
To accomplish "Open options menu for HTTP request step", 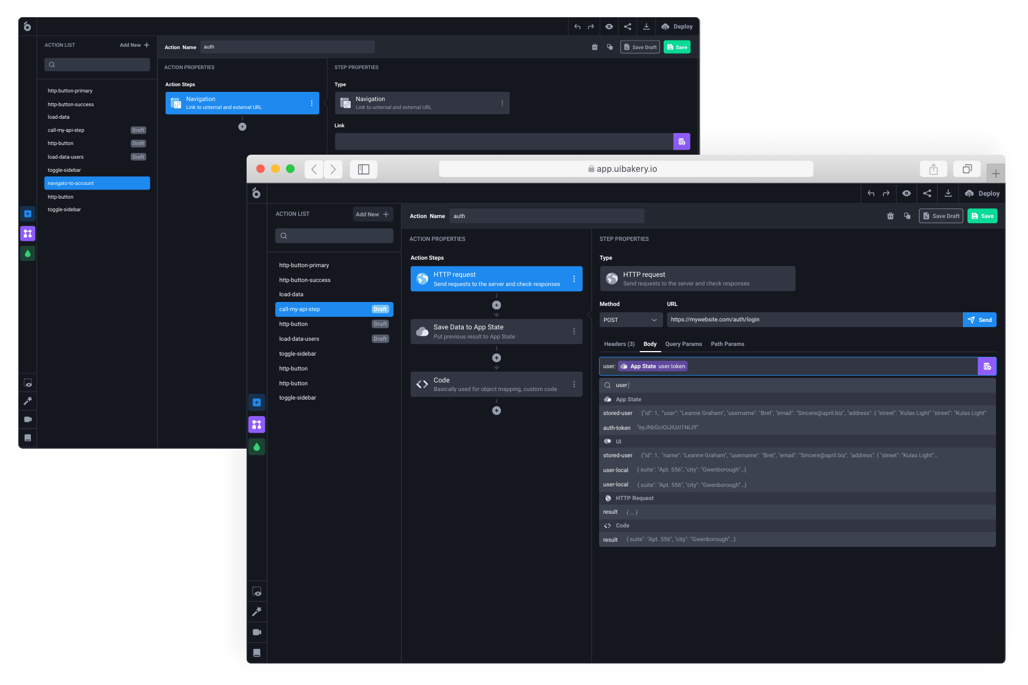I will point(574,279).
